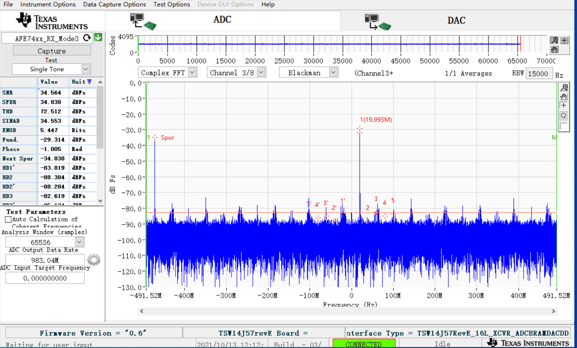
Task: Click the Interface Type status text
Action: (x=458, y=333)
